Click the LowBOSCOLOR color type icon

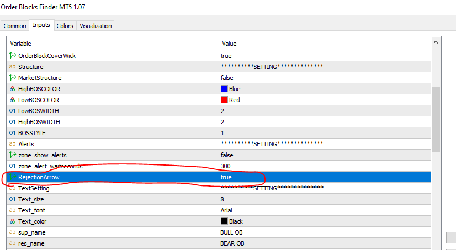click(x=13, y=100)
